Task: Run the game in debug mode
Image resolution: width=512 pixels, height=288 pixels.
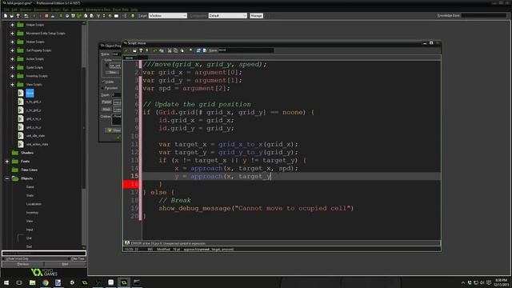Action: (40, 16)
